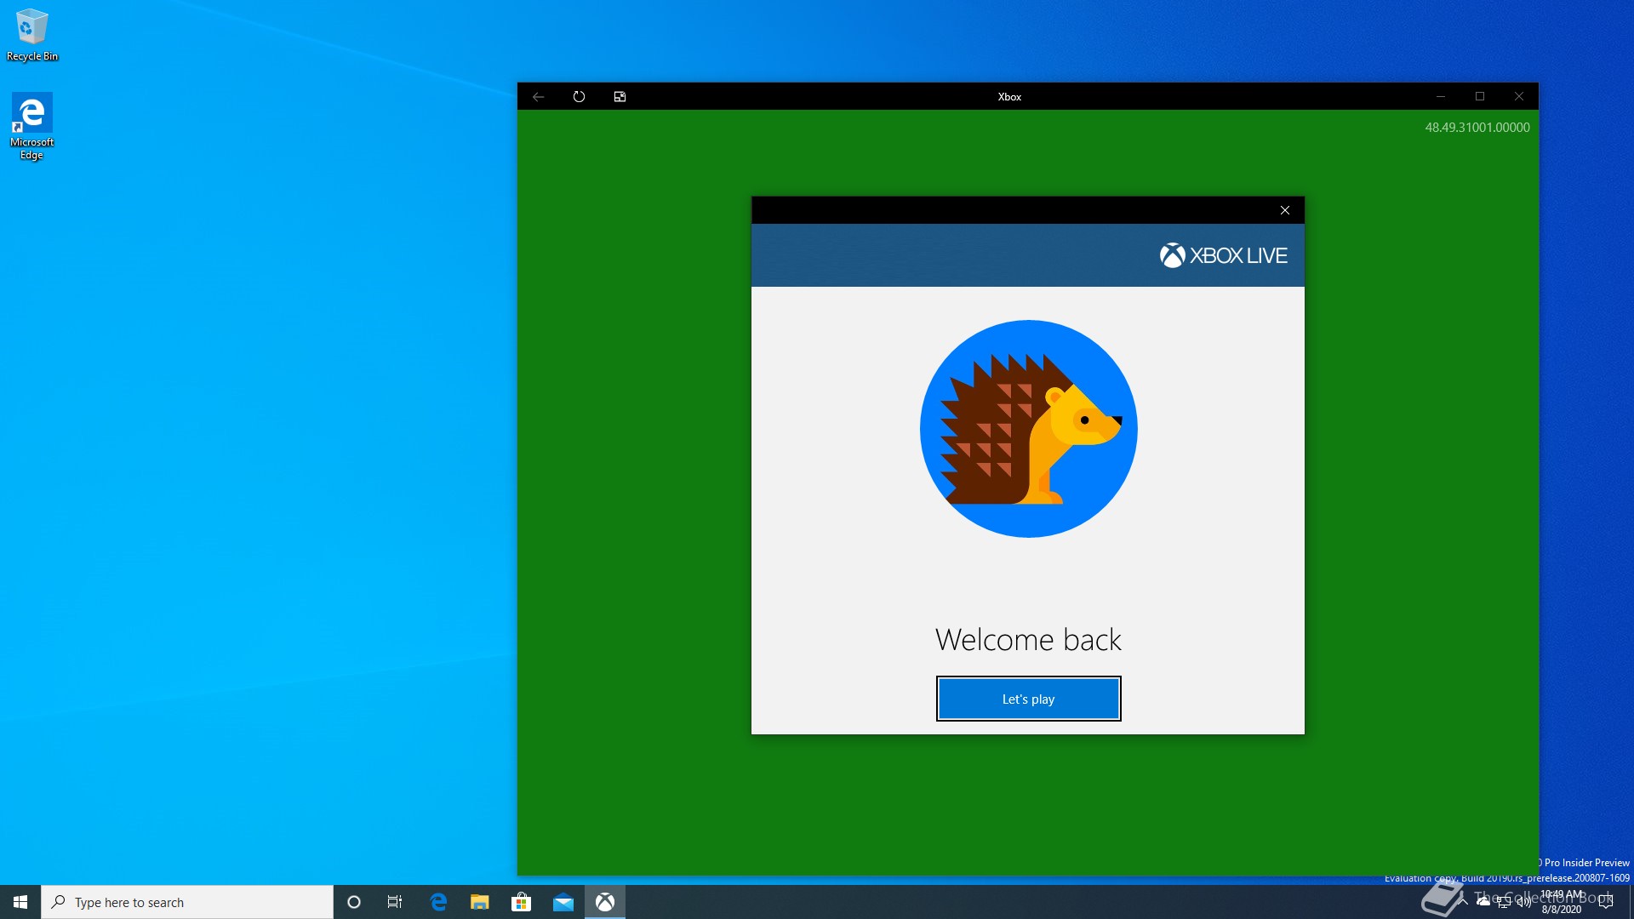Close the Xbox Live welcome dialog
Viewport: 1634px width, 919px height.
click(1285, 210)
